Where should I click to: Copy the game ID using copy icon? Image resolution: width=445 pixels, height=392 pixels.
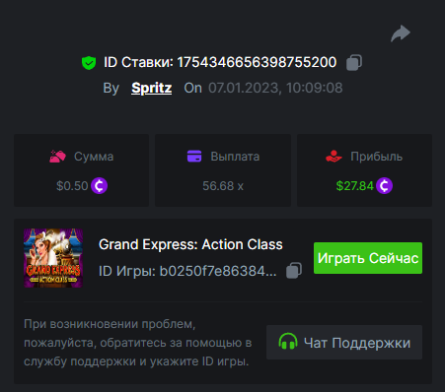[x=294, y=271]
